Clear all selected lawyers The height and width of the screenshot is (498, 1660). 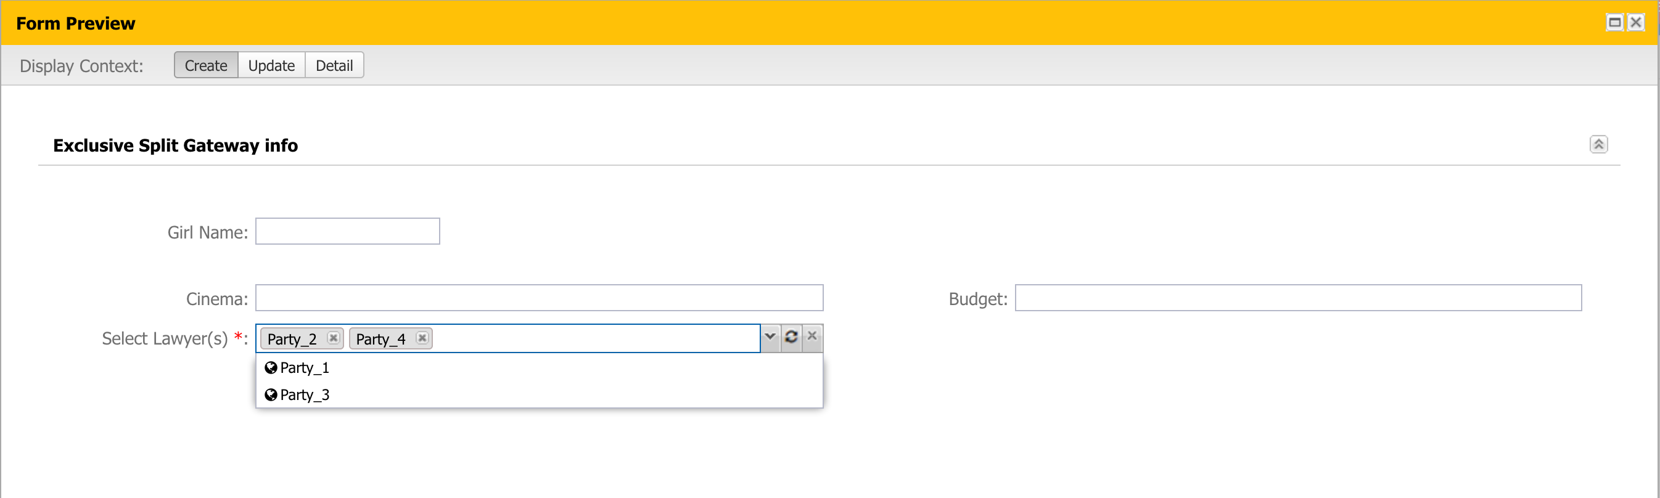[x=812, y=337]
